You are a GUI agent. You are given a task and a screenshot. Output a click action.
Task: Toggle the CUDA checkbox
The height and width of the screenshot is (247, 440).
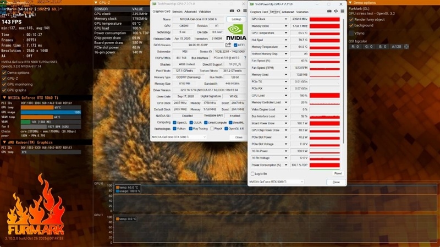191,123
